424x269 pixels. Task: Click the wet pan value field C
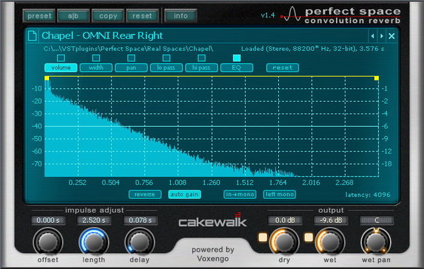(x=377, y=221)
